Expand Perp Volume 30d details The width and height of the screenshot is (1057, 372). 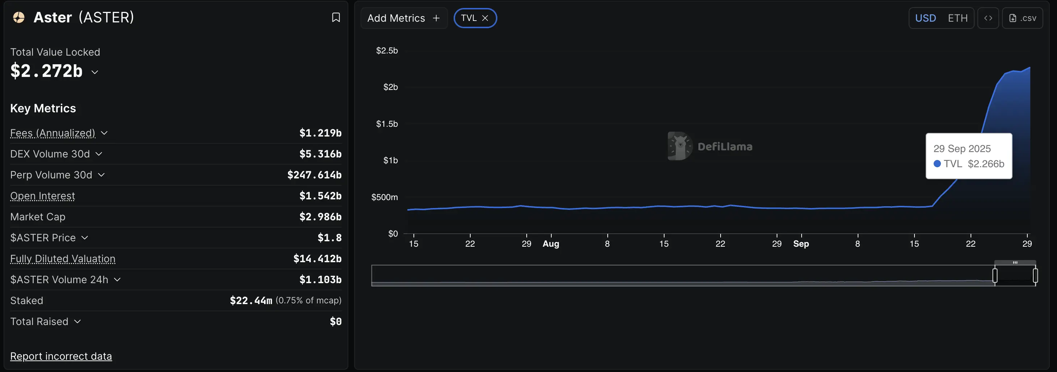(101, 175)
